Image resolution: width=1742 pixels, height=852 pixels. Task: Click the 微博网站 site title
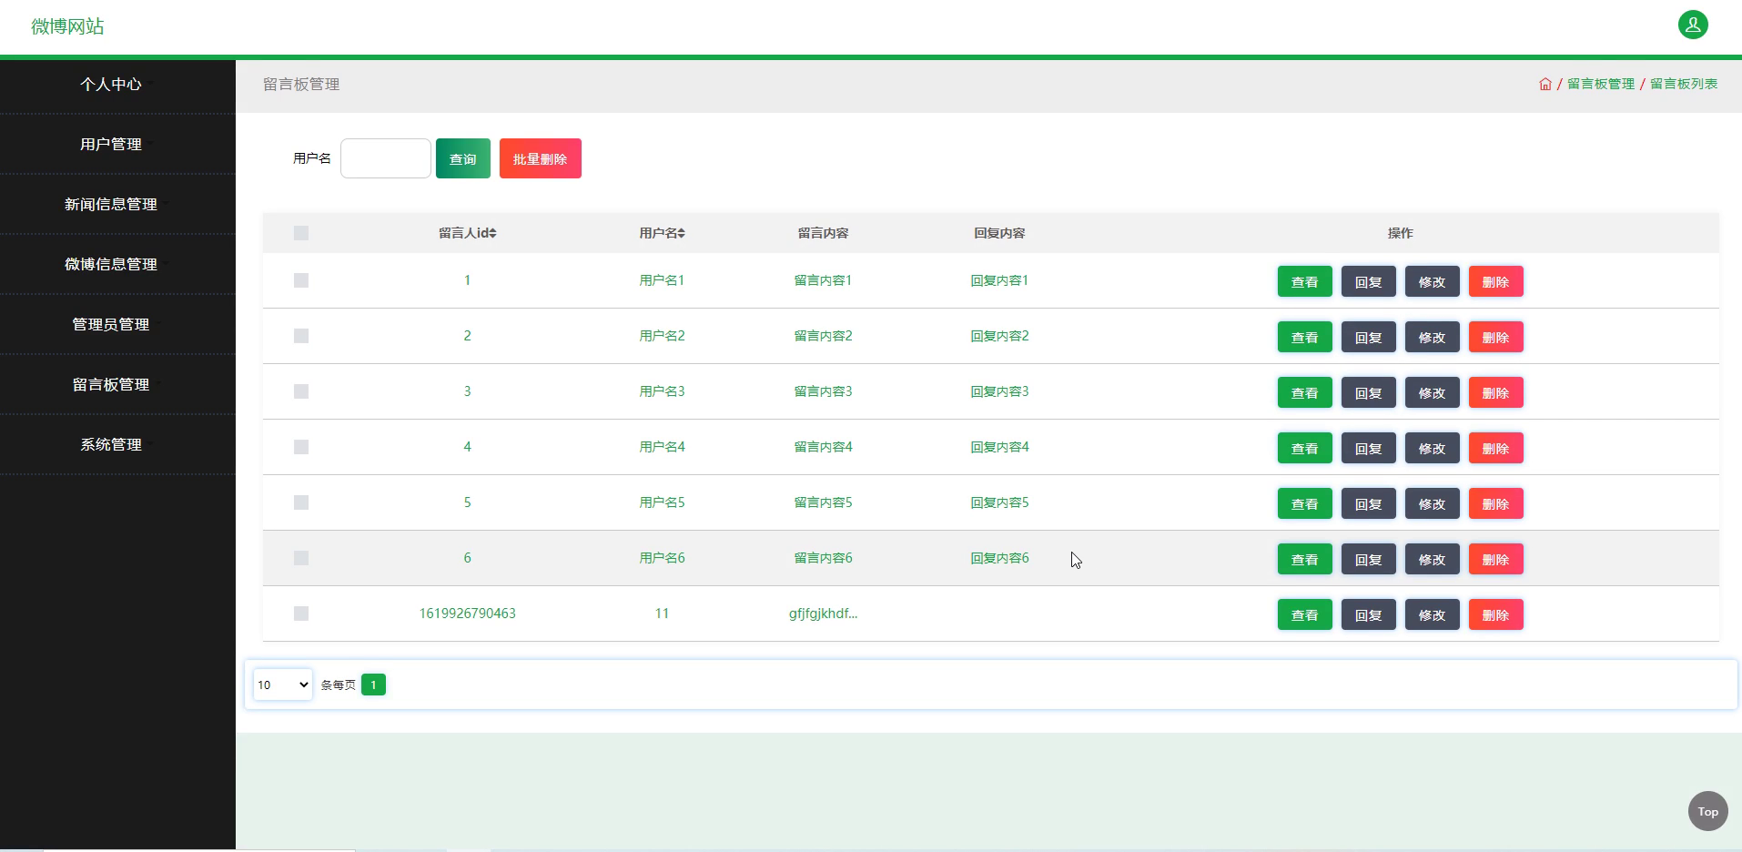(x=67, y=26)
